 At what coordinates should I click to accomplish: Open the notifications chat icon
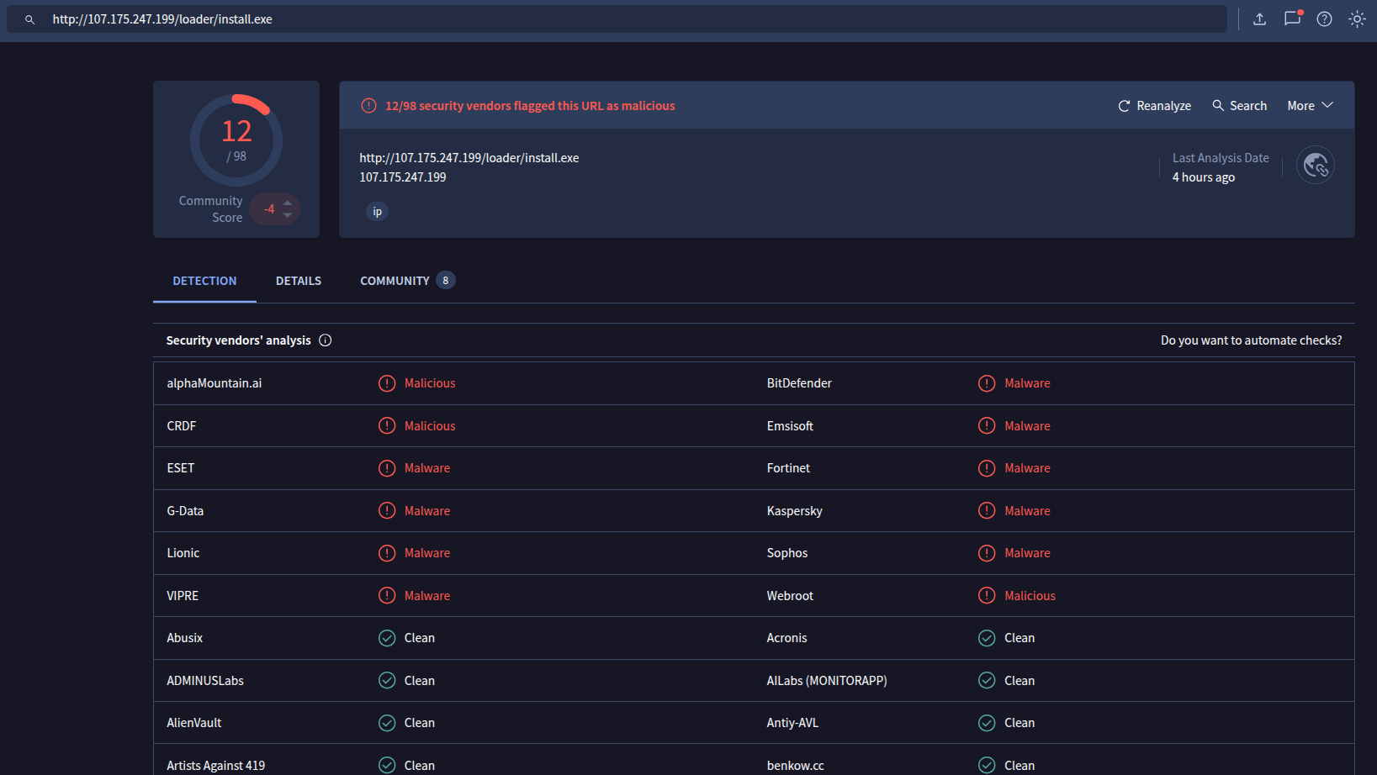click(1292, 18)
